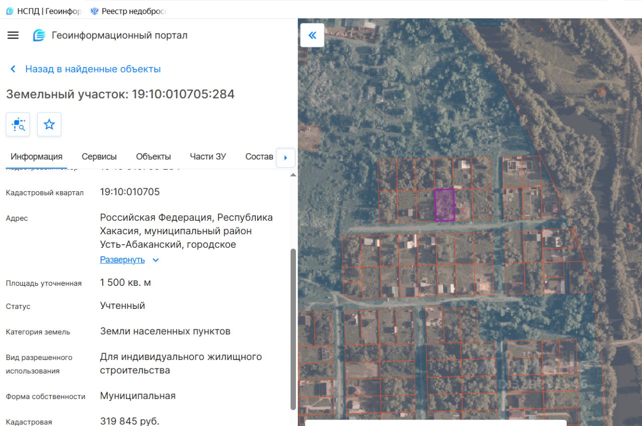Select the status value Учтенный

(x=122, y=306)
